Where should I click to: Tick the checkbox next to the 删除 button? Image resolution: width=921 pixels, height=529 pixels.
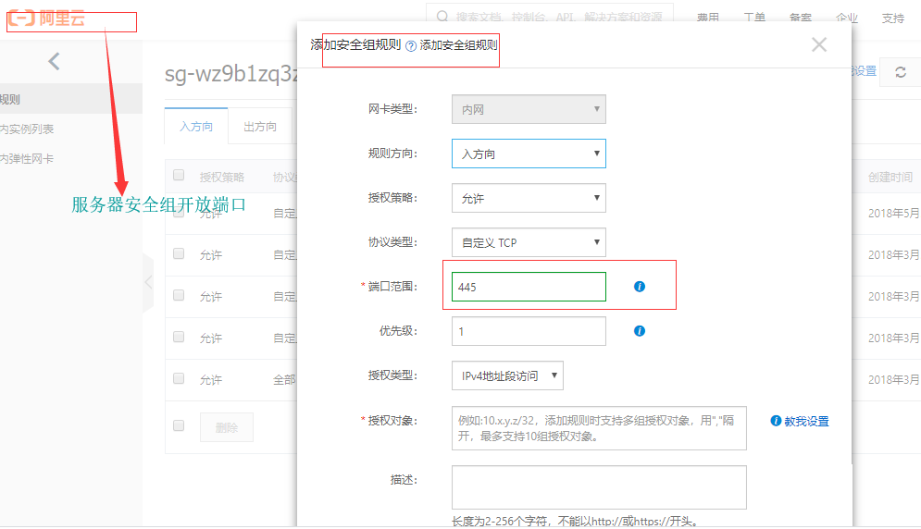179,426
